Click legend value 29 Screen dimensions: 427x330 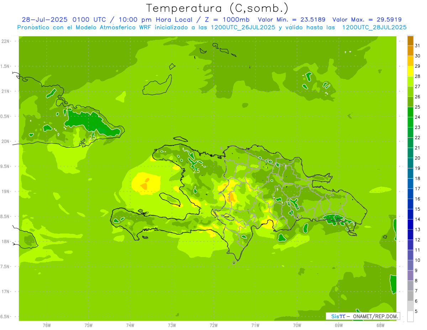click(418, 66)
